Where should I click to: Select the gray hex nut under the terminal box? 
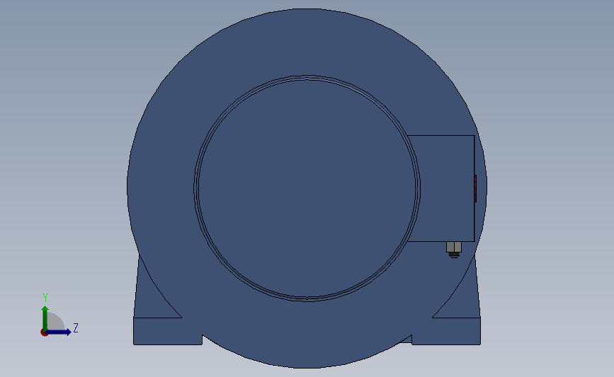point(454,247)
